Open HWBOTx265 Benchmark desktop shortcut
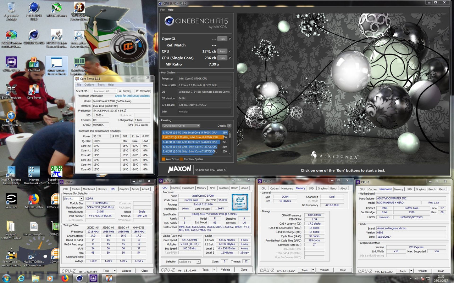Viewport: 454px width, 283px height. coord(34,258)
